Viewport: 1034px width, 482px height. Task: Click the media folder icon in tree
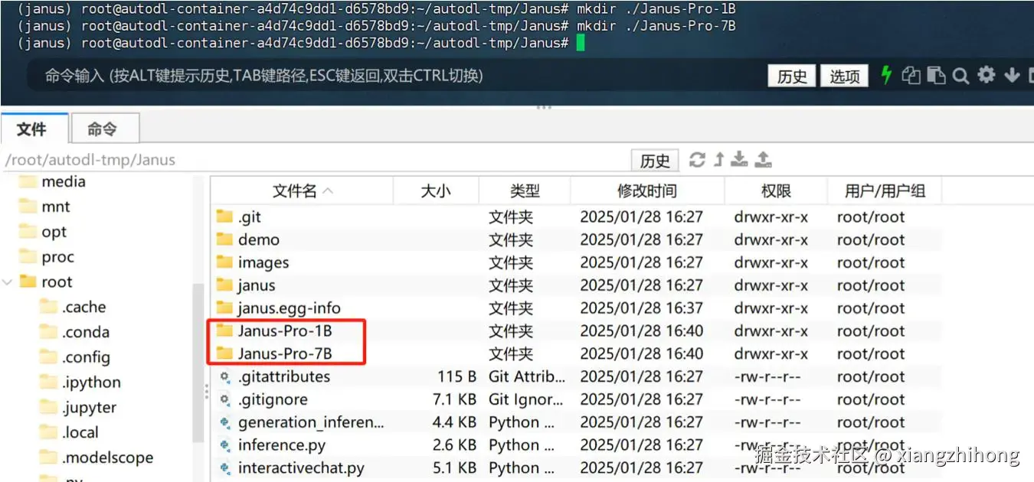coord(28,181)
